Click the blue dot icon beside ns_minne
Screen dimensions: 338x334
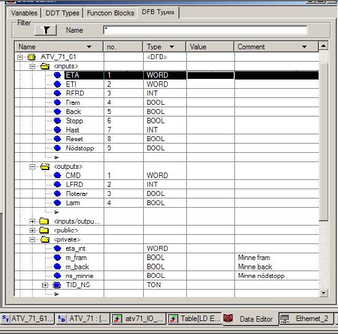click(57, 275)
